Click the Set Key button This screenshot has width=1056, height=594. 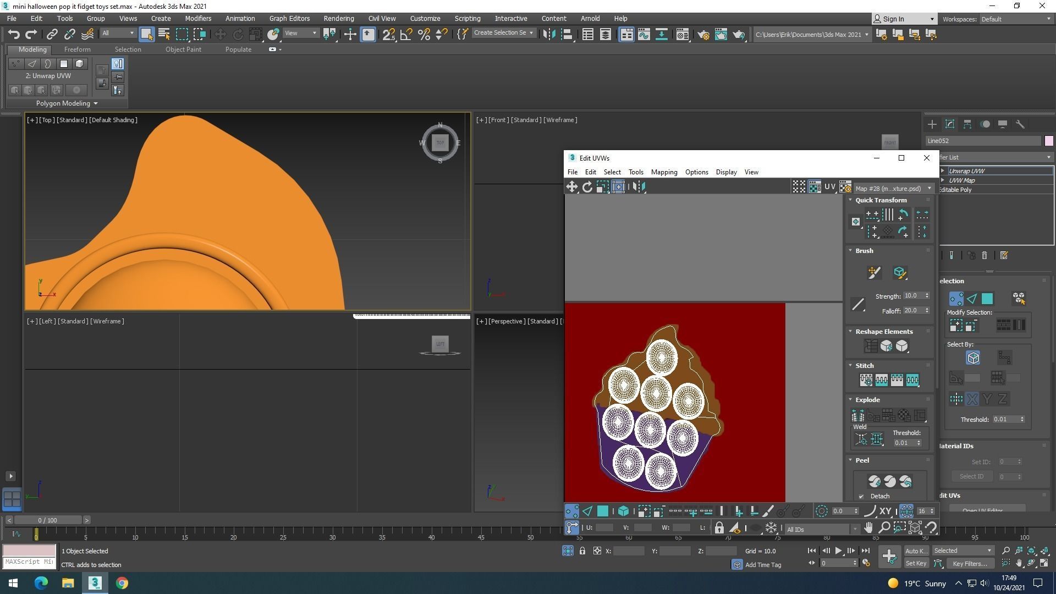click(916, 563)
